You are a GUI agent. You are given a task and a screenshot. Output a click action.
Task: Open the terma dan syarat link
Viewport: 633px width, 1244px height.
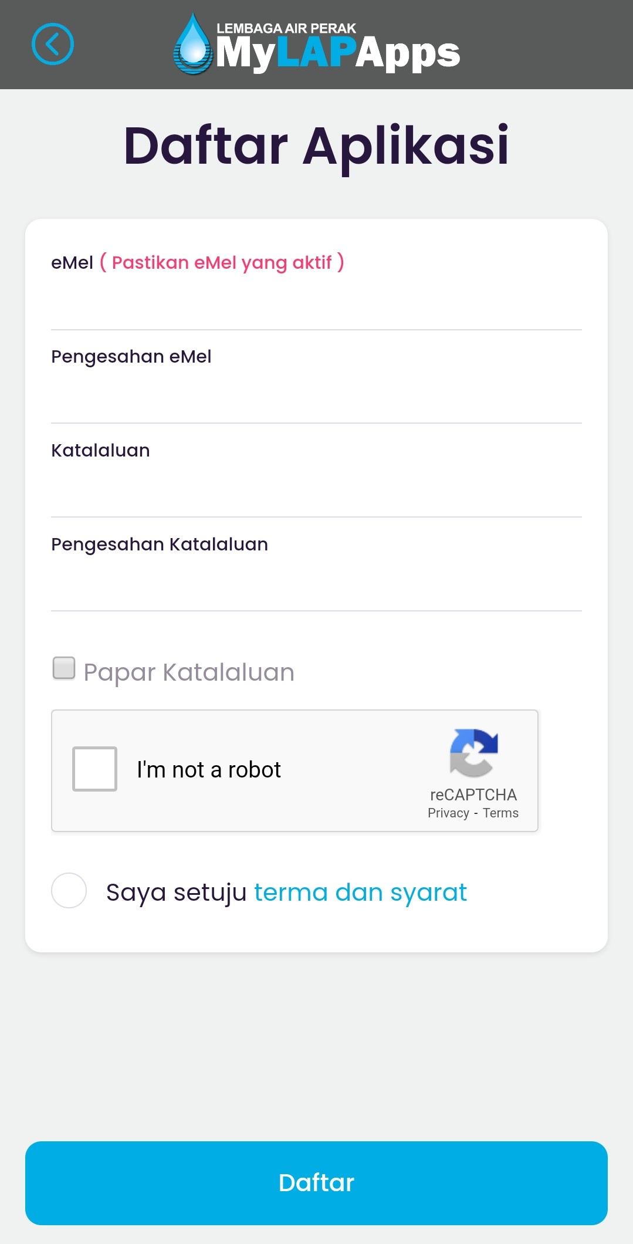point(360,893)
